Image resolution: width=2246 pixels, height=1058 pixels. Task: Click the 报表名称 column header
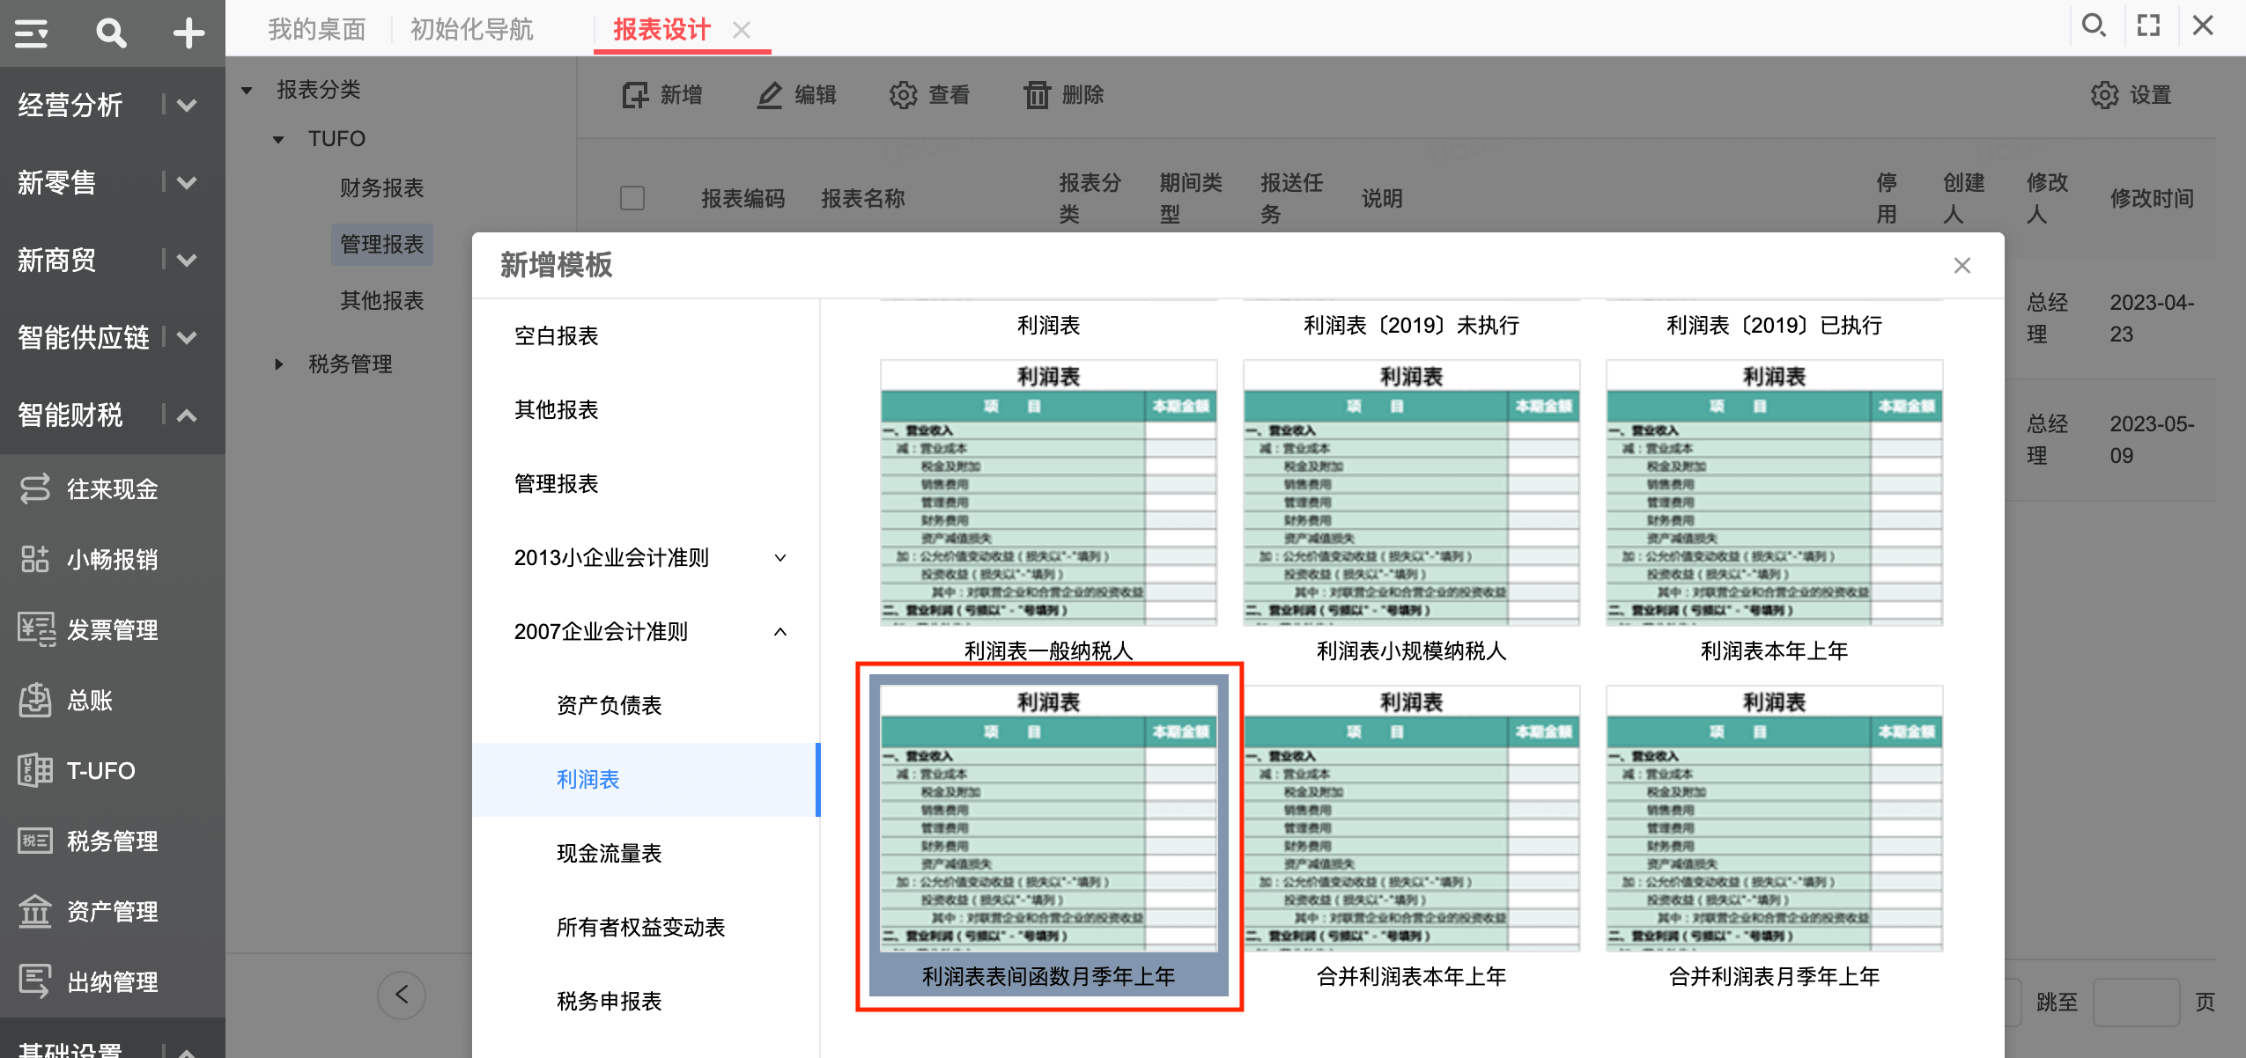pos(863,198)
